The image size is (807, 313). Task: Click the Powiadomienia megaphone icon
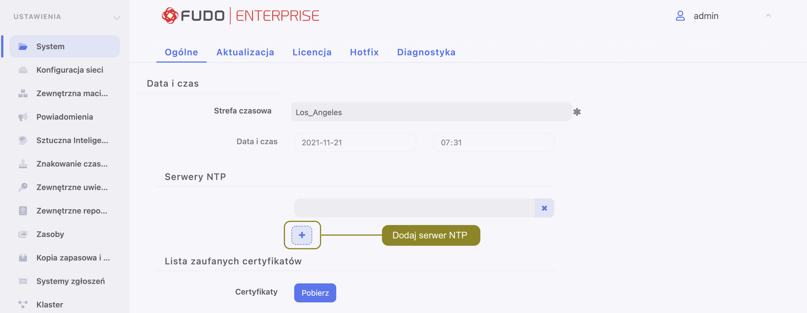coord(23,117)
